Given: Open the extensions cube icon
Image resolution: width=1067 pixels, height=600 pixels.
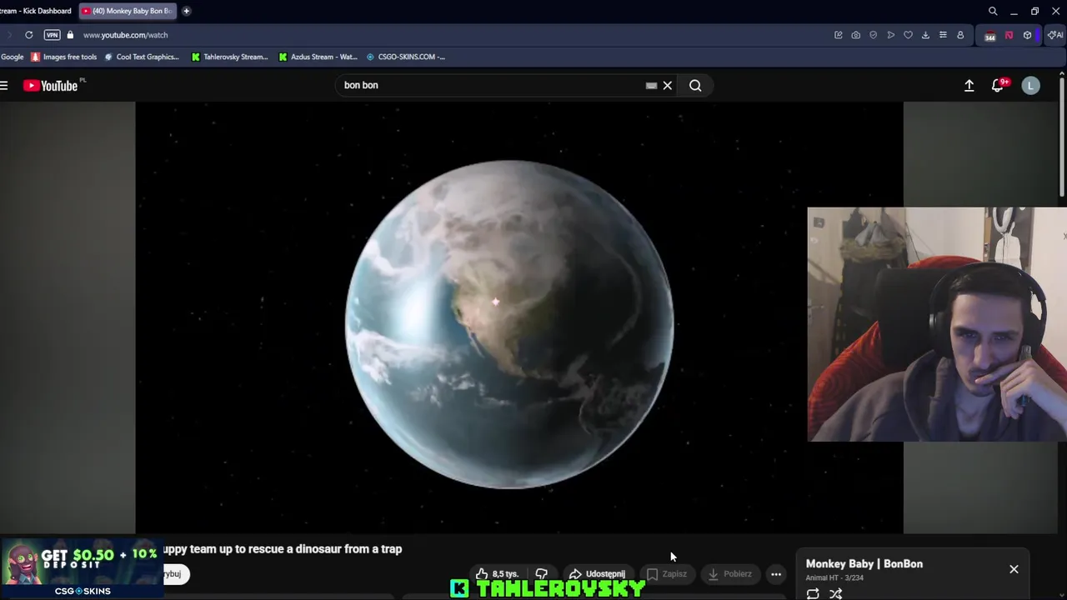Looking at the screenshot, I should [1027, 35].
